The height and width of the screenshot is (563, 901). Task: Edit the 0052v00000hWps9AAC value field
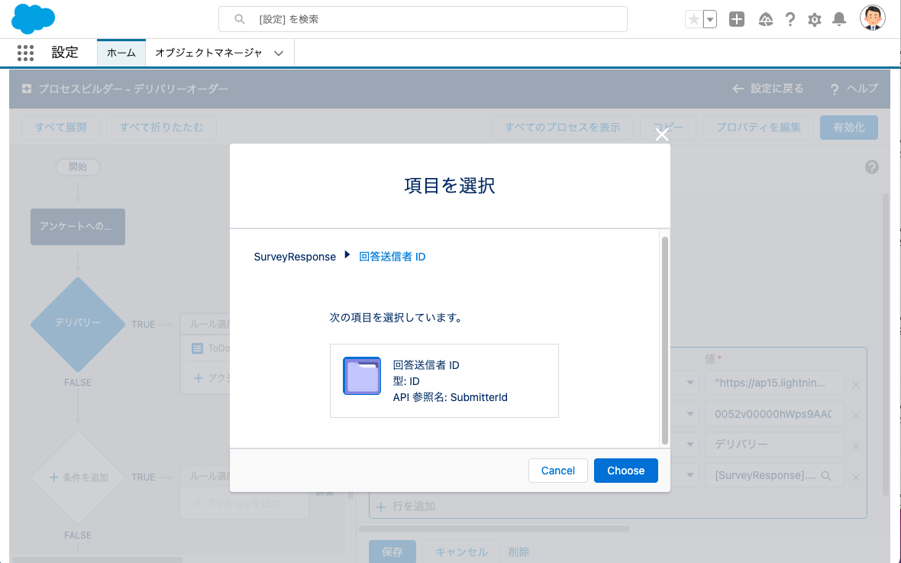pos(774,414)
